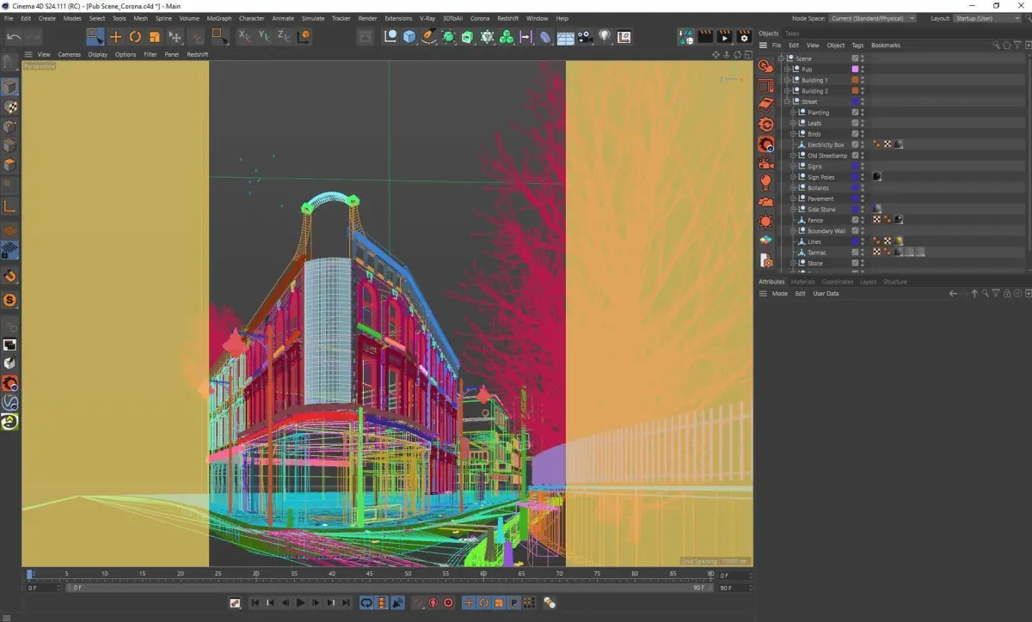
Task: Activate the Scale tool in the top toolbar
Action: click(x=155, y=36)
